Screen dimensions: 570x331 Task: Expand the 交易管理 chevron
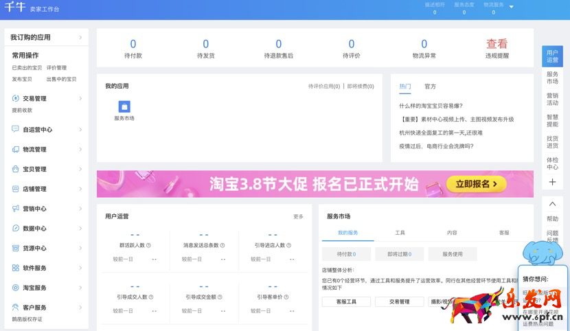[80, 98]
